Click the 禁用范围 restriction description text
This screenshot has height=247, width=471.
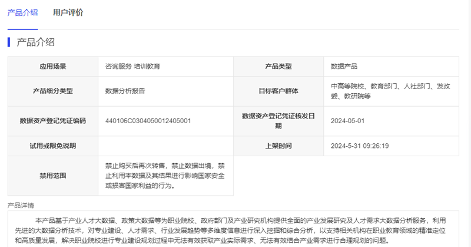coord(165,176)
